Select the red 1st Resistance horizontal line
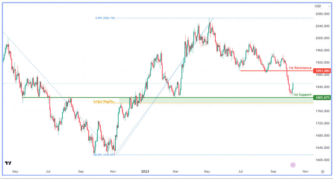This screenshot has height=179, width=333. point(276,71)
